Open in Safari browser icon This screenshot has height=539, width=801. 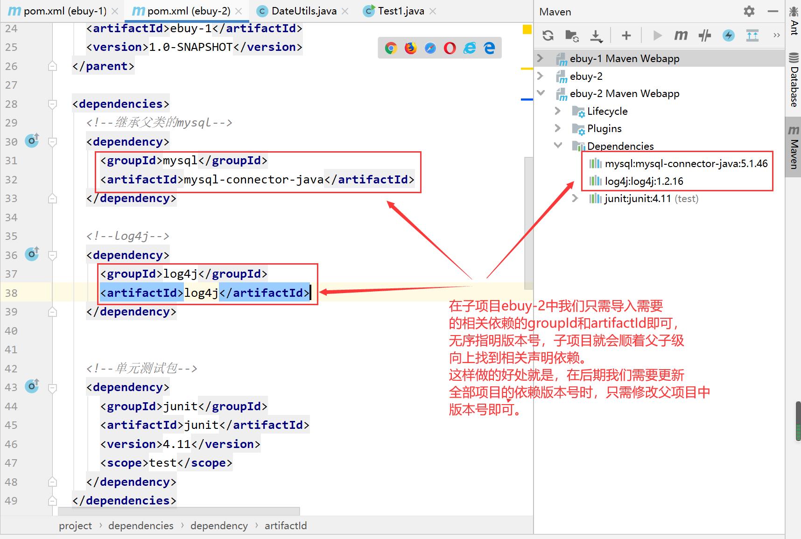pyautogui.click(x=430, y=48)
